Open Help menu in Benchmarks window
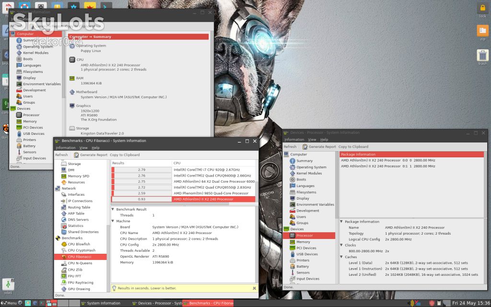Viewport: 491px width, 307px height. coord(95,148)
